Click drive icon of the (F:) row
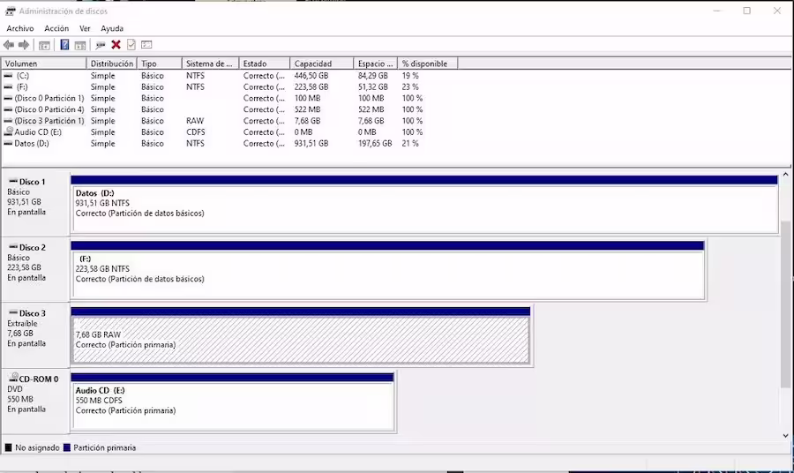 tap(8, 86)
